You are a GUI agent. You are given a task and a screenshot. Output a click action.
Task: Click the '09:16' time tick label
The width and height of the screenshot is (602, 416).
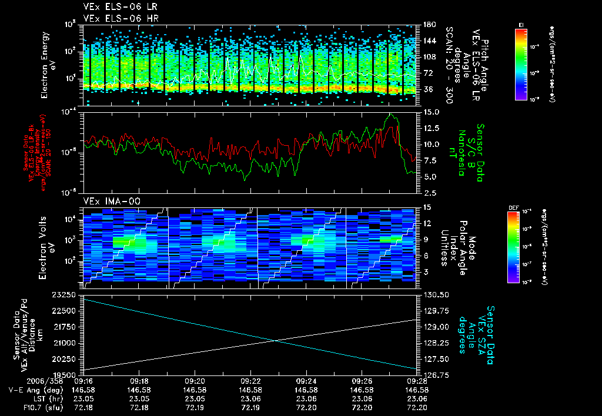coord(83,381)
